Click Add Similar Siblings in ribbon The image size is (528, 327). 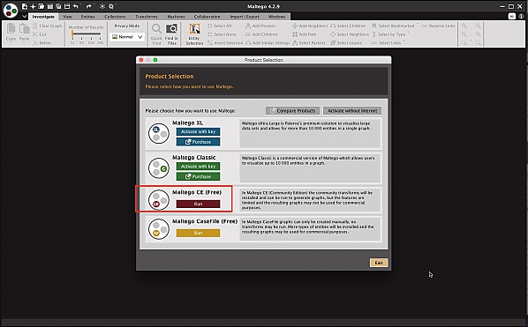(268, 43)
